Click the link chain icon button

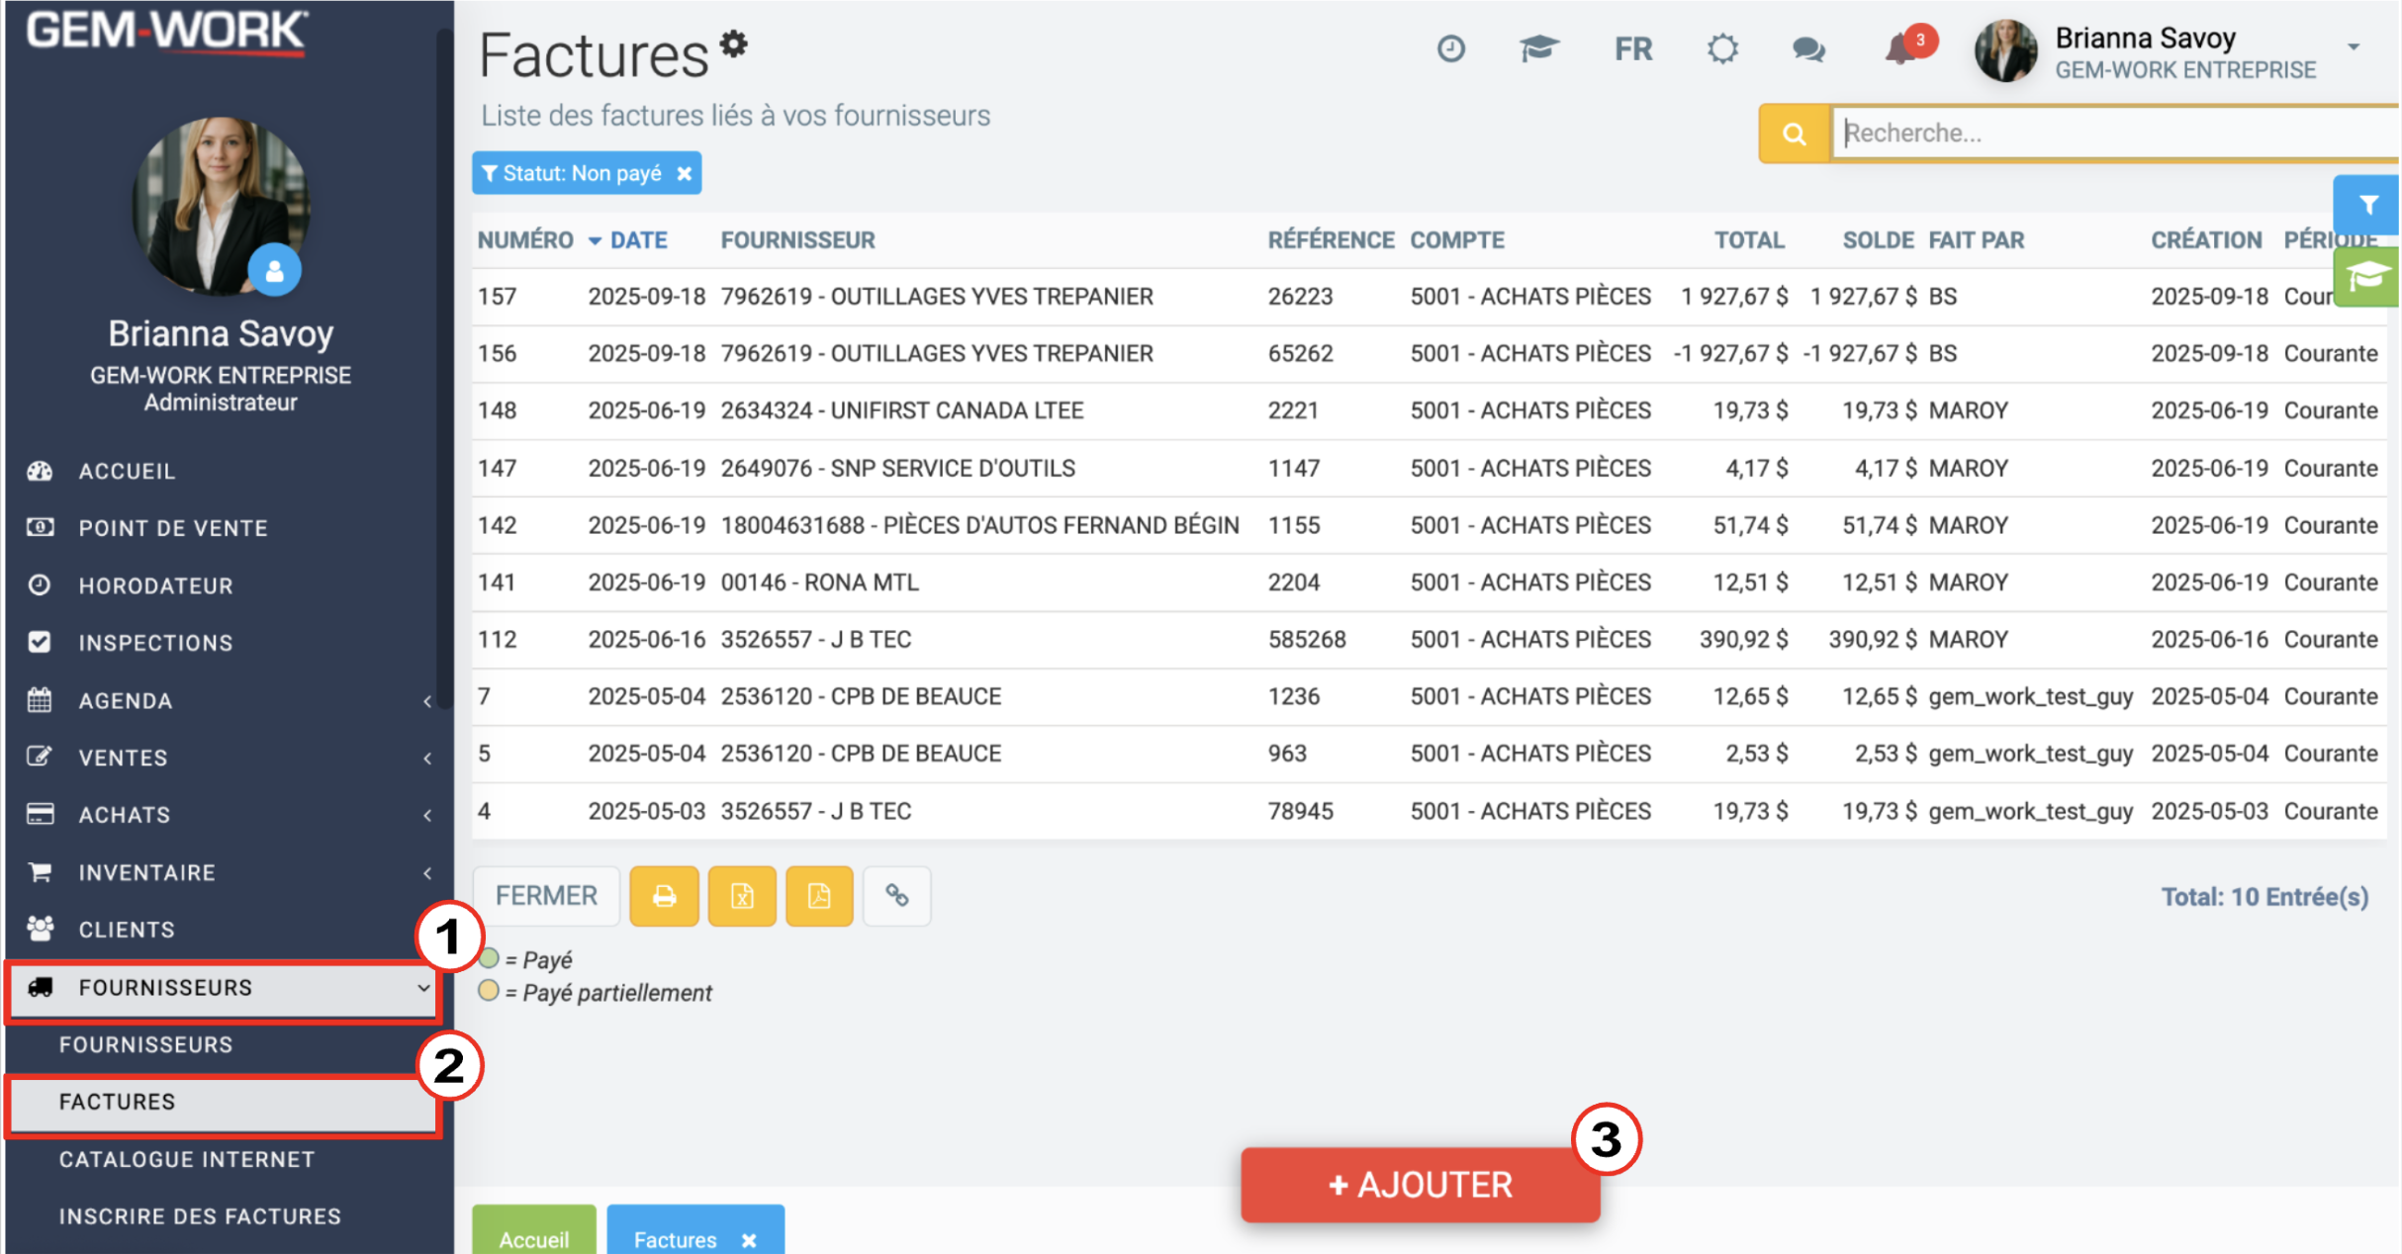[x=896, y=896]
